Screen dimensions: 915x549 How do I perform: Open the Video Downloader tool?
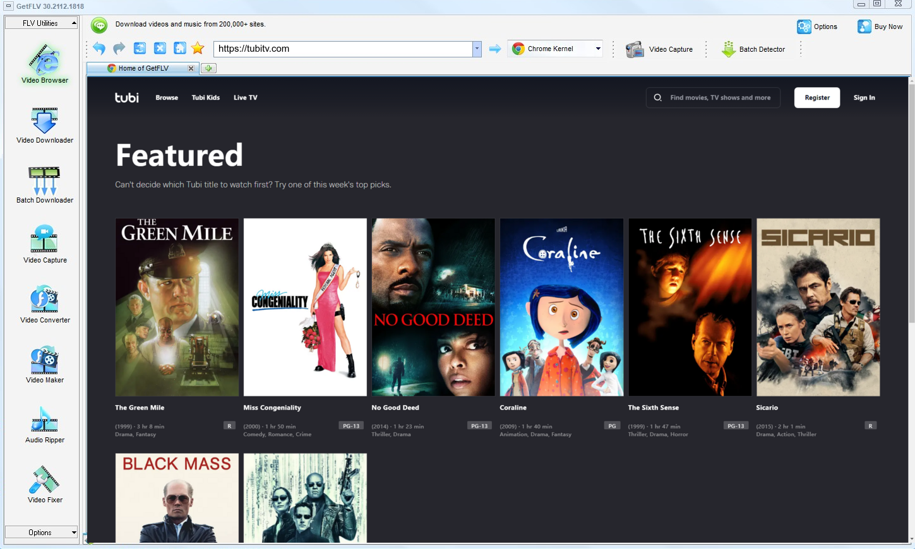(45, 125)
